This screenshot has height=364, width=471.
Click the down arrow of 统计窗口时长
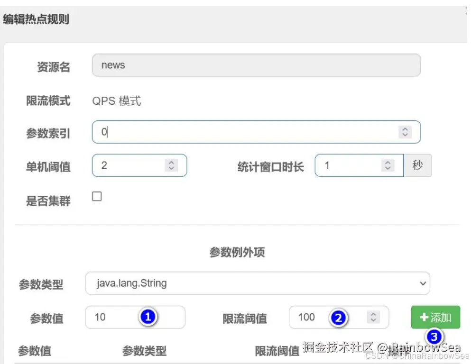click(x=388, y=168)
